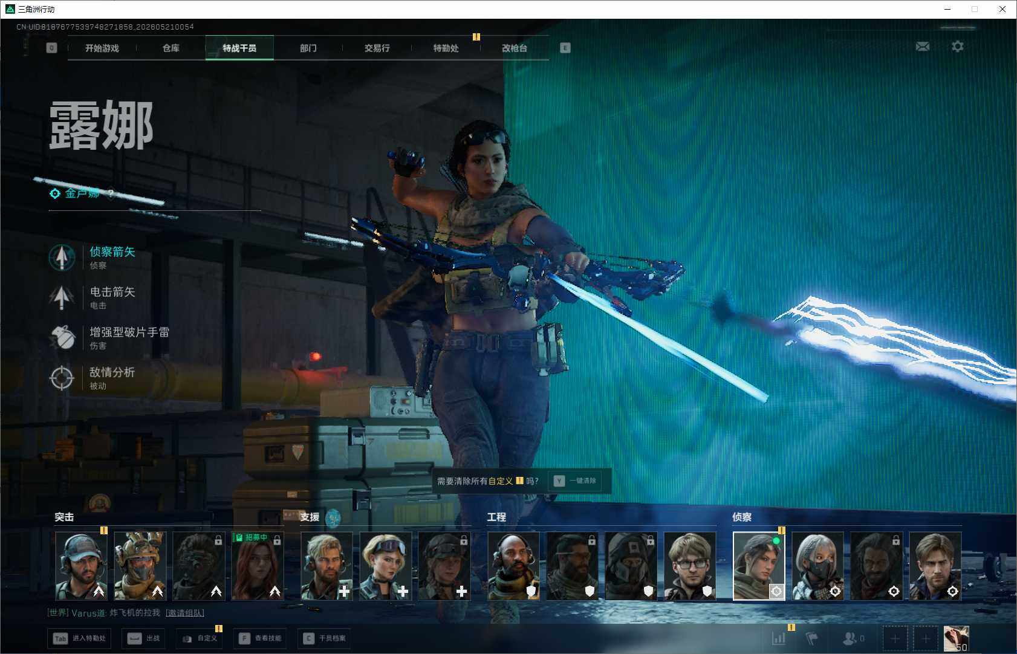Screen dimensions: 1017x654
Task: Select the locked dark third 突击 operator
Action: pos(198,566)
